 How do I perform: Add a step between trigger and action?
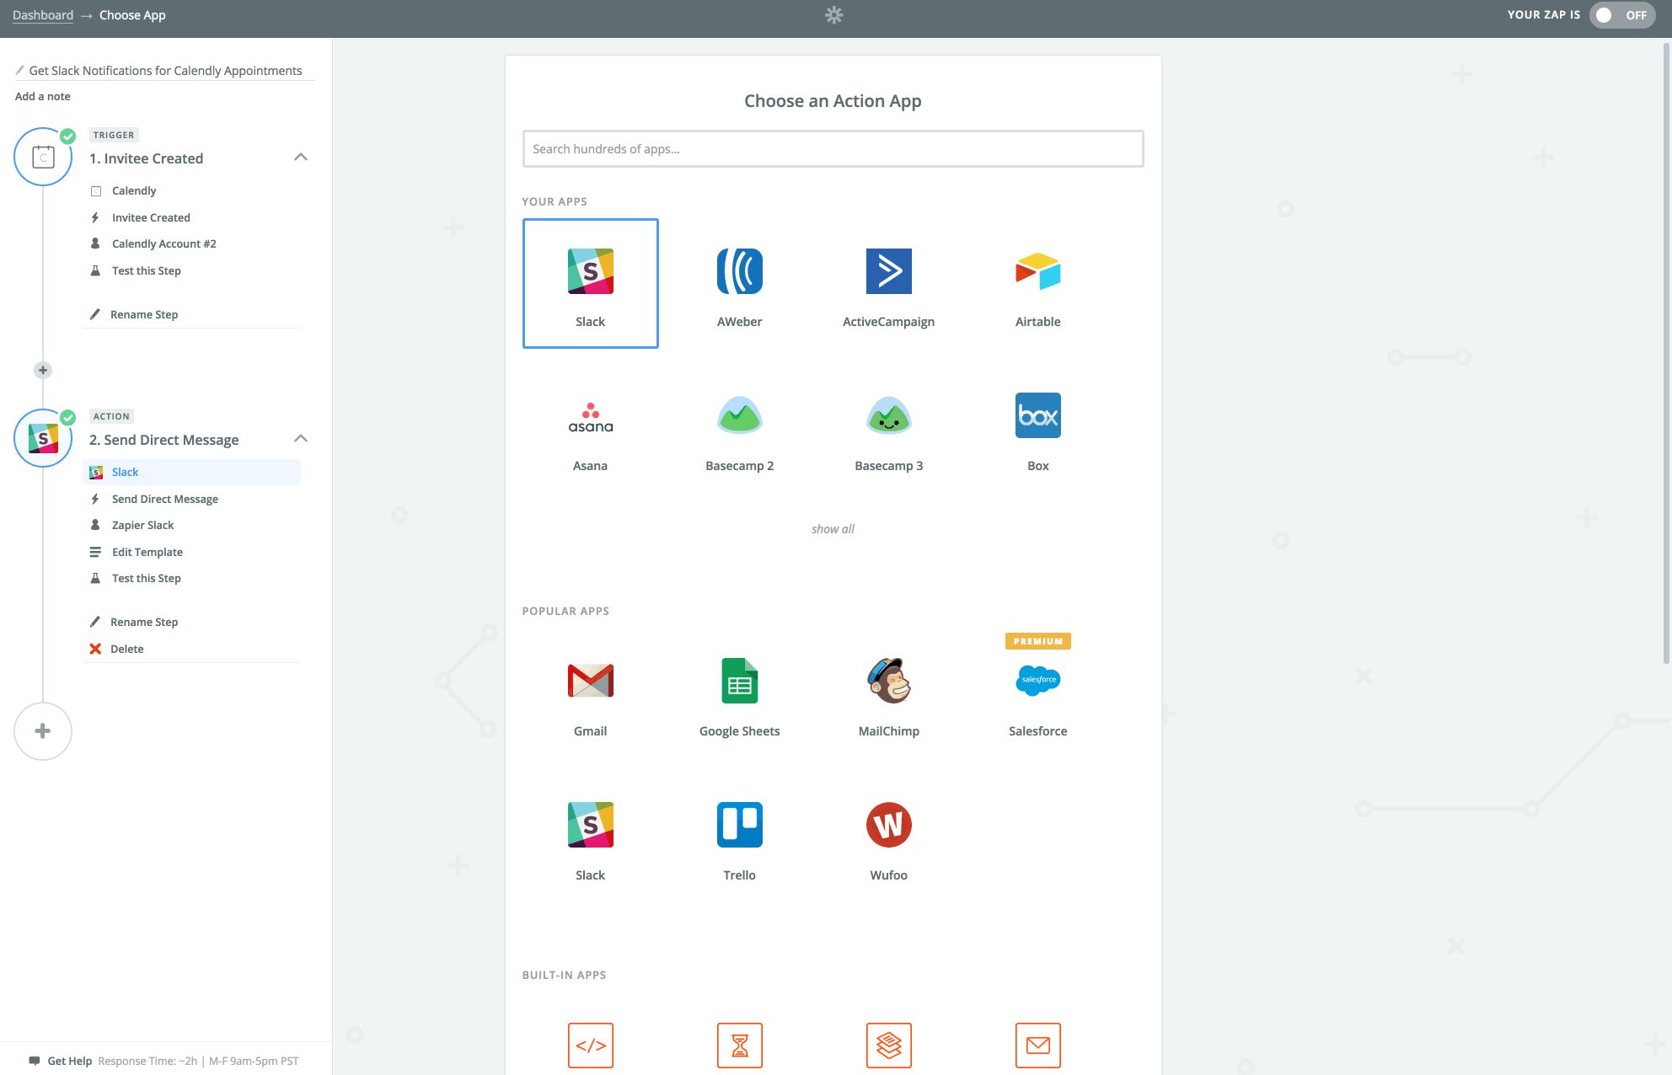[43, 370]
